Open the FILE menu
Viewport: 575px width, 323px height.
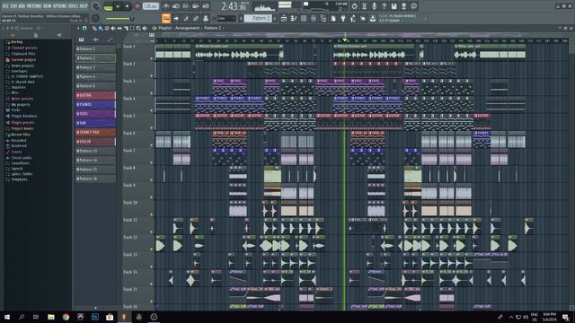[5, 6]
